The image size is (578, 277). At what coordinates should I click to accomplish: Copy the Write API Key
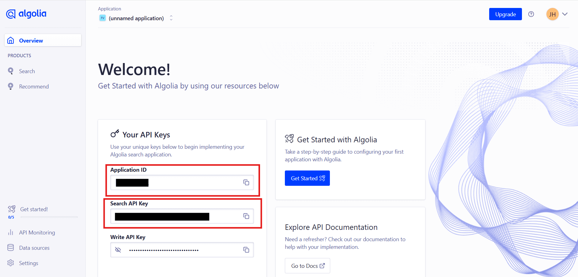click(x=246, y=249)
